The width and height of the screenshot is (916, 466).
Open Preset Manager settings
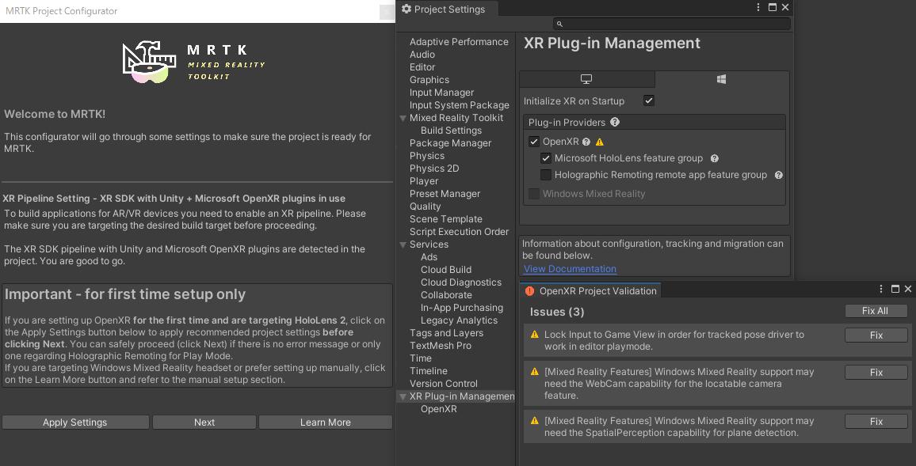(x=445, y=194)
